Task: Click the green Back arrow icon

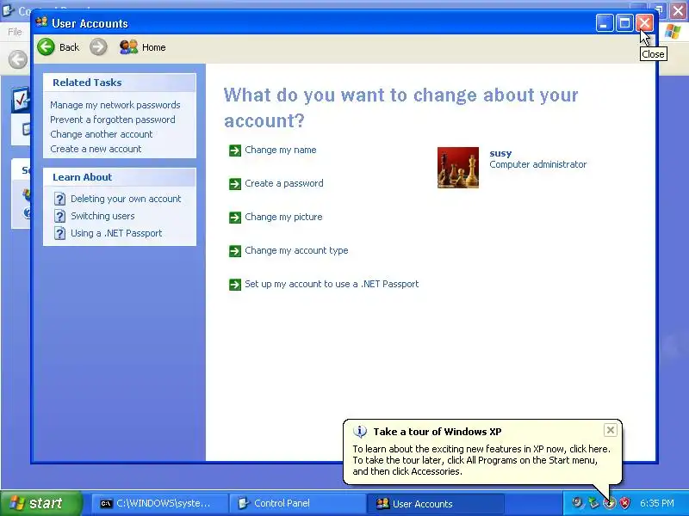Action: click(46, 47)
